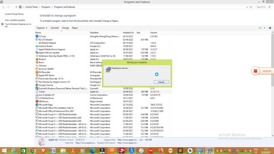Select the Bonjour program icon
This screenshot has width=274, height=154.
[37, 59]
